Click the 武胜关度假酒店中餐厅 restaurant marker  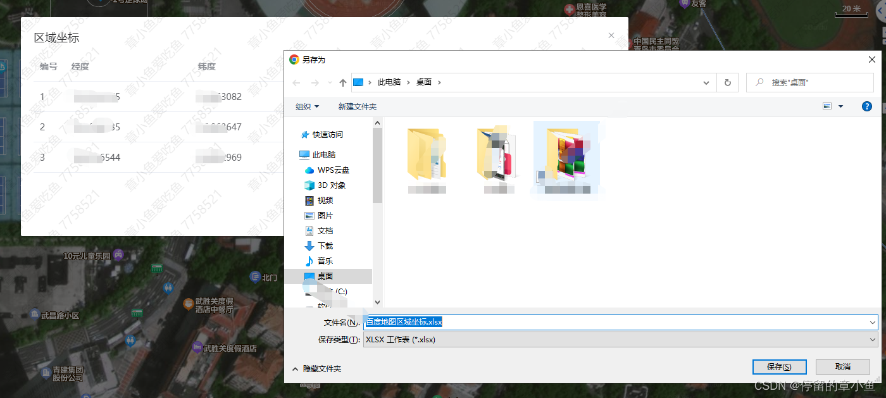tap(188, 305)
